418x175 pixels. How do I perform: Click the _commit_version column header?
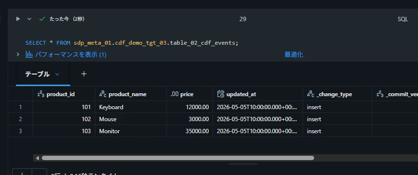point(395,94)
